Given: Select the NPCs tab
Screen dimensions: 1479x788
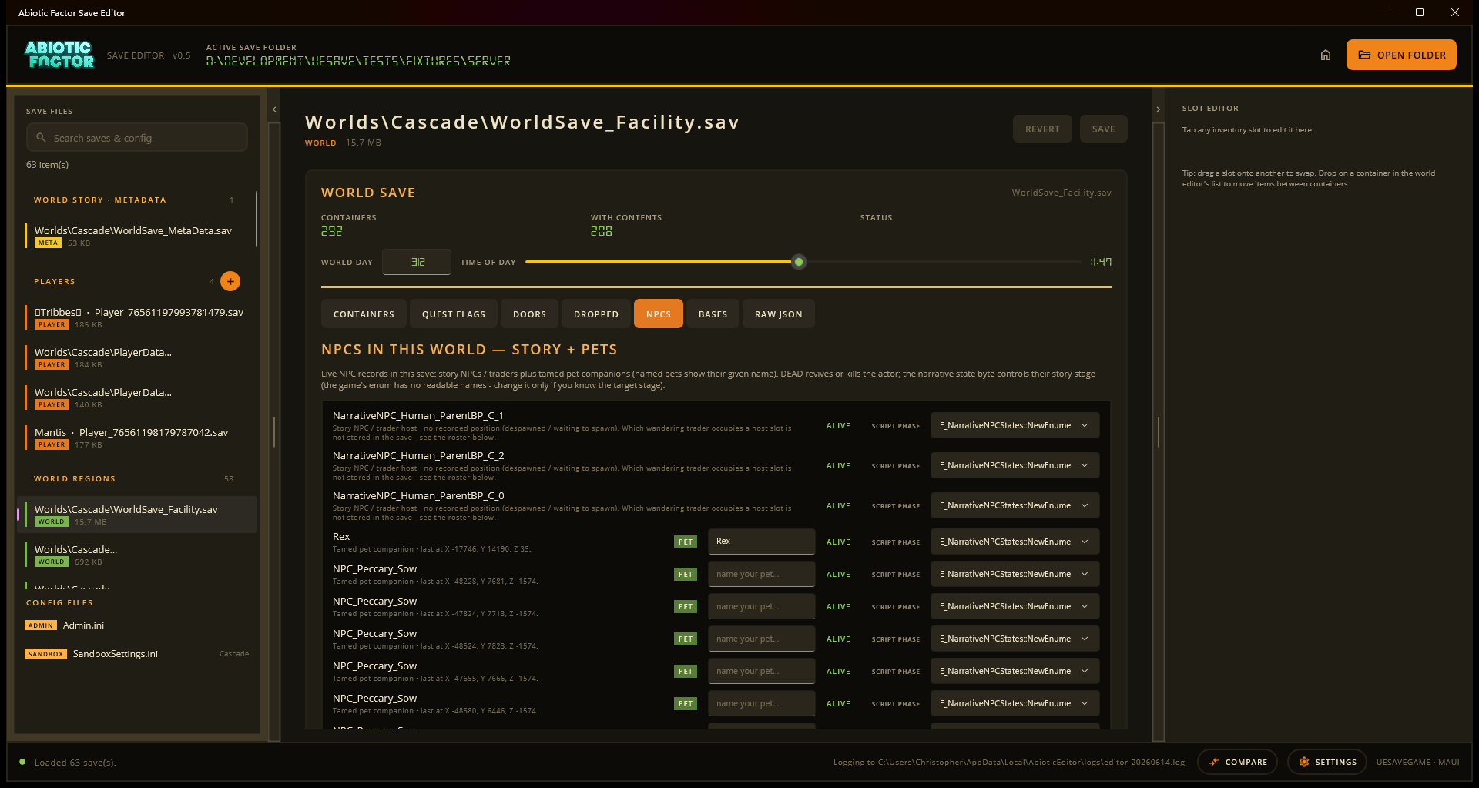Looking at the screenshot, I should (x=659, y=314).
